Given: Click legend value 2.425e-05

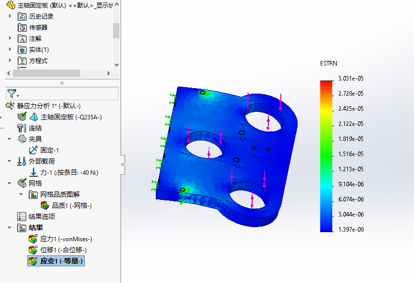Looking at the screenshot, I should click(x=351, y=109).
